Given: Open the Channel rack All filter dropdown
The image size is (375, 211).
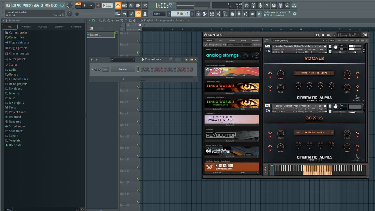Looking at the screenshot, I should [x=123, y=60].
